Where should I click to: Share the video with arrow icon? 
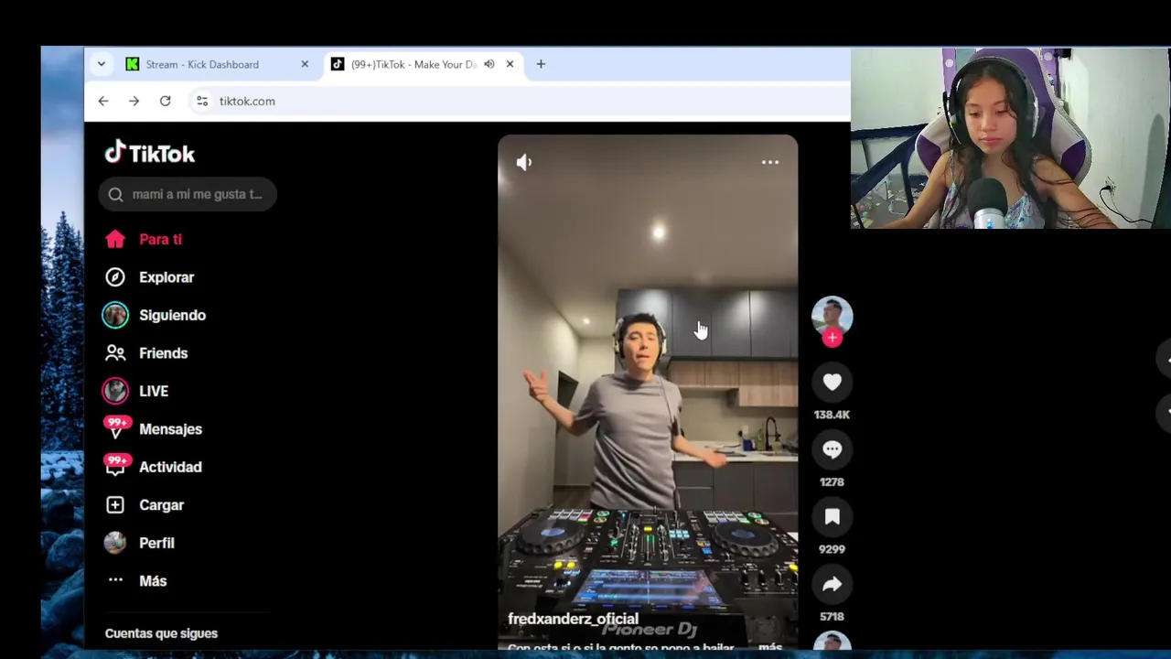832,584
